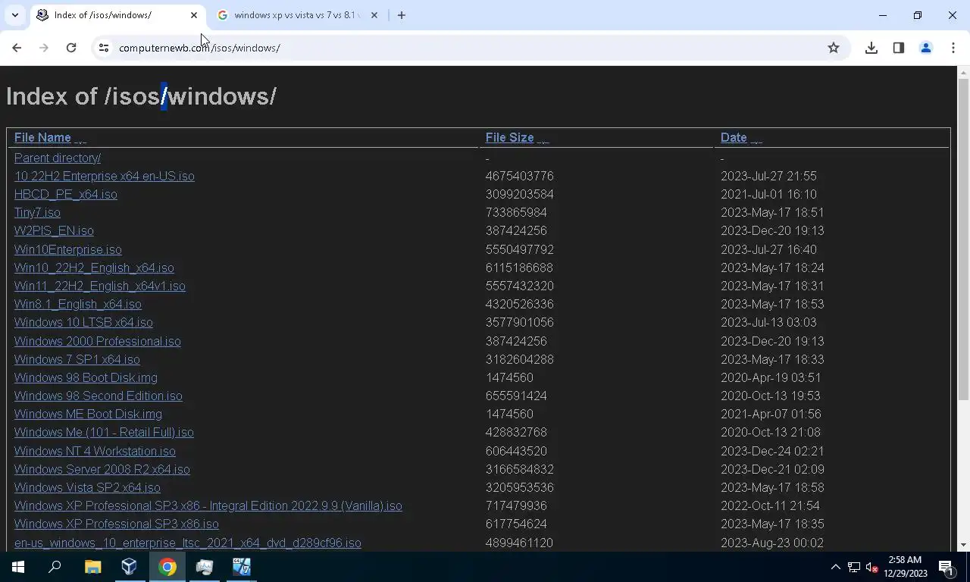Download Windows Server 2008 R2 x64.iso
Viewport: 970px width, 582px height.
click(102, 469)
